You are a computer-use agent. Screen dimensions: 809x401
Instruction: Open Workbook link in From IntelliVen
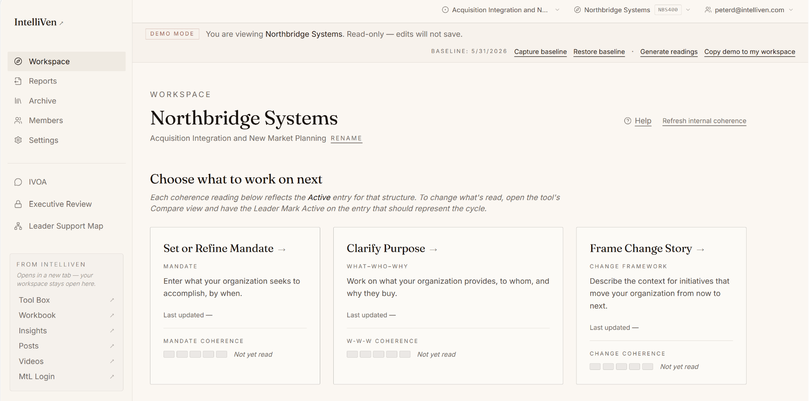click(x=67, y=315)
